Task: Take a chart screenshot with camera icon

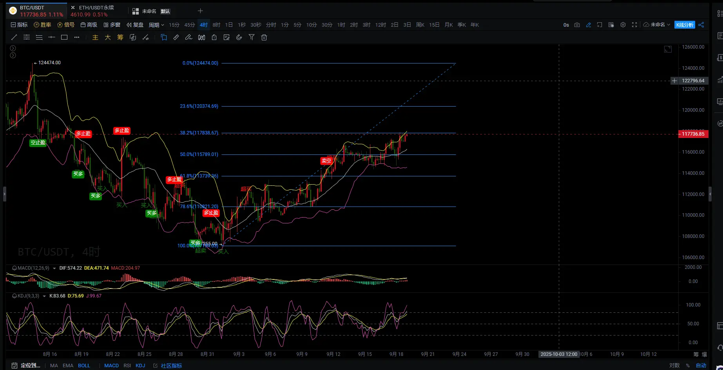Action: 577,25
